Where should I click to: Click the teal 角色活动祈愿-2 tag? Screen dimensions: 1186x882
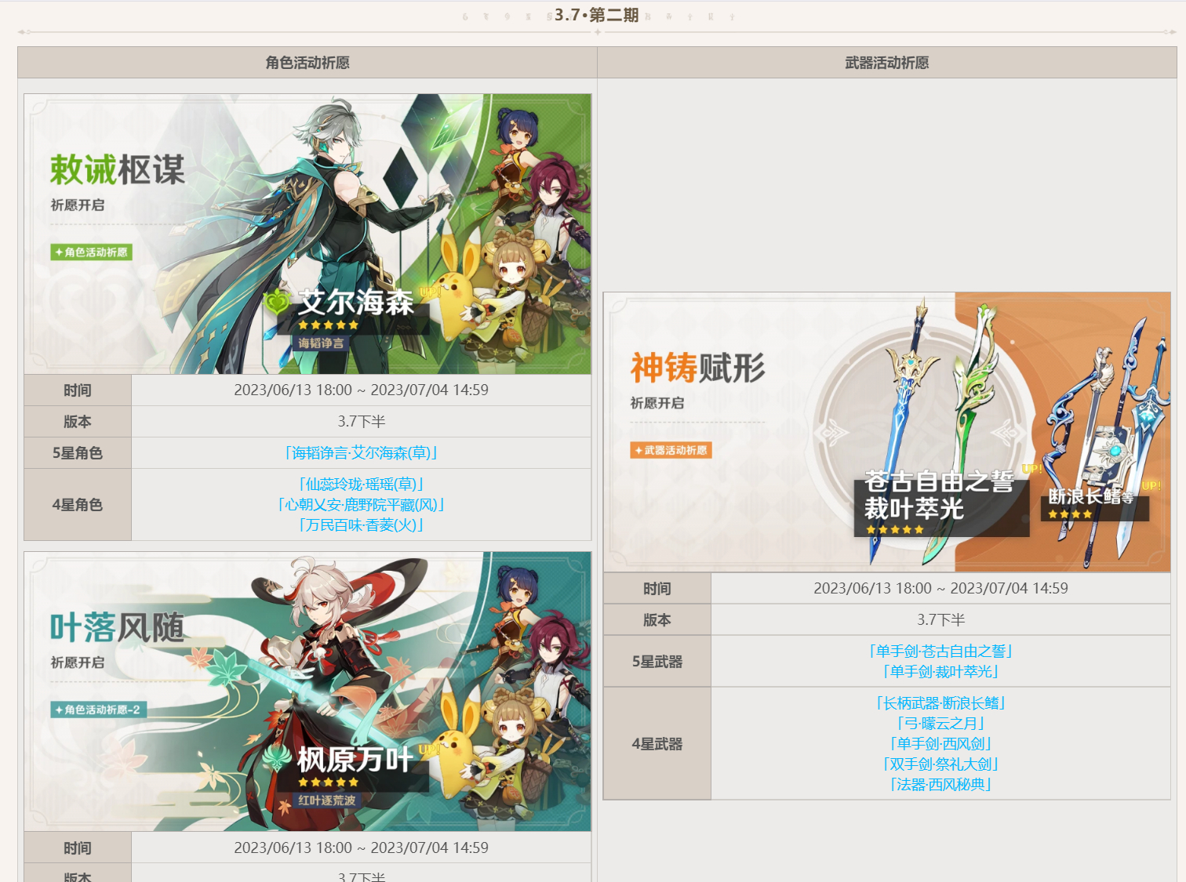coord(98,710)
